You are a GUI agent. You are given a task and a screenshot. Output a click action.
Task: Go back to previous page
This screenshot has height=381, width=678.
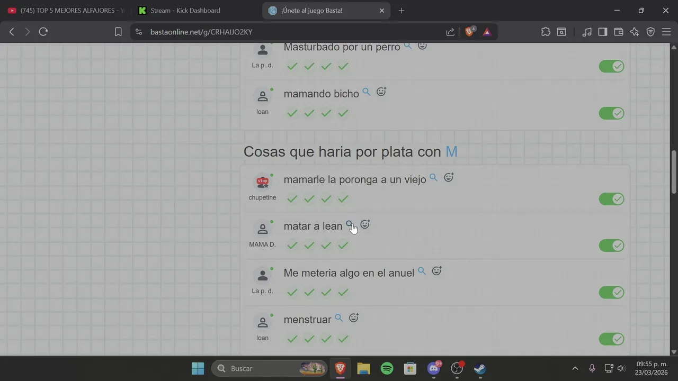[12, 32]
